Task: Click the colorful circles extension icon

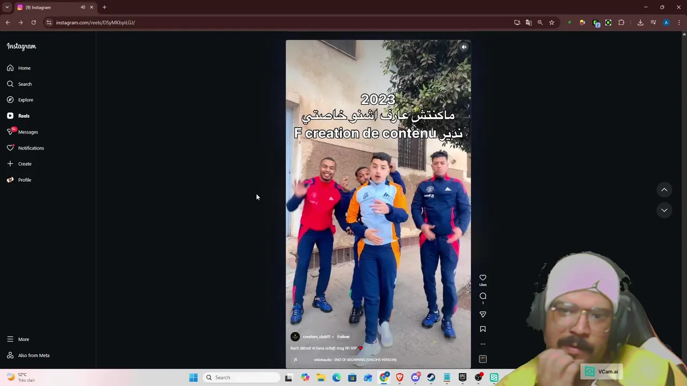Action: click(582, 23)
